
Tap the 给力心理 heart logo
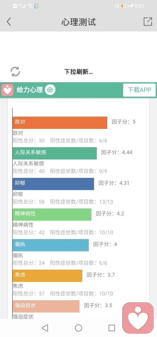(8, 90)
